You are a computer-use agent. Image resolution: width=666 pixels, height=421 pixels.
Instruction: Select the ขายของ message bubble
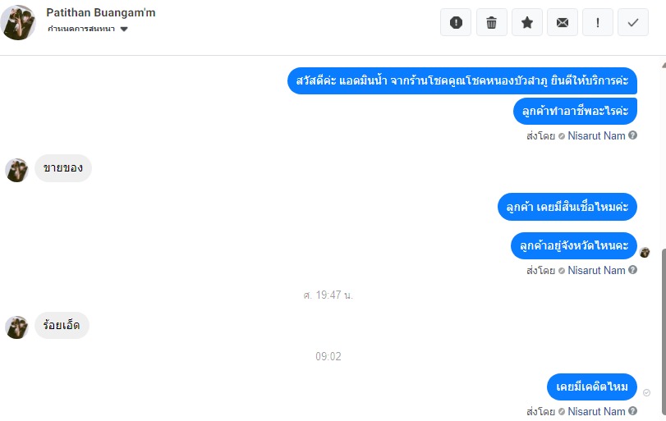(63, 168)
